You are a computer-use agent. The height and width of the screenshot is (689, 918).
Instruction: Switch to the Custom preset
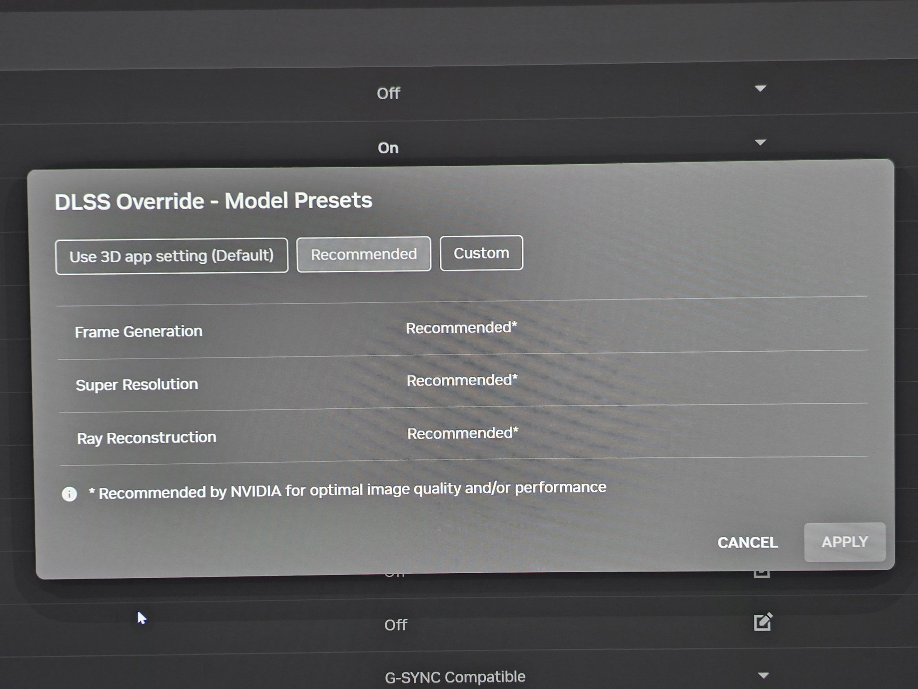pyautogui.click(x=481, y=253)
